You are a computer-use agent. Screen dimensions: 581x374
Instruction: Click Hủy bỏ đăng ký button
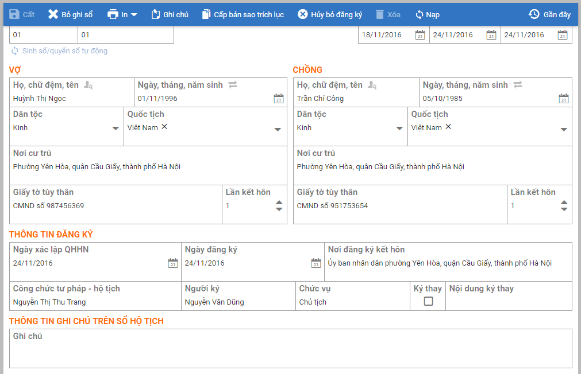coord(330,14)
